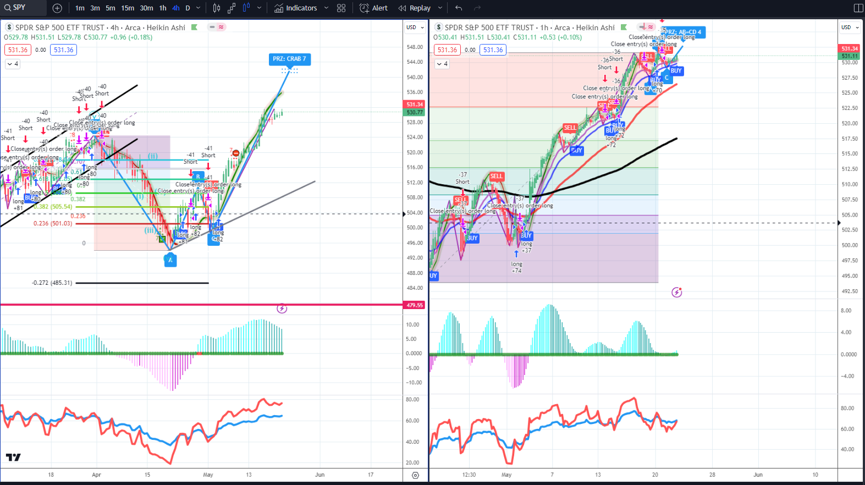Select the 1h timeframe
Viewport: 865px width, 485px height.
pyautogui.click(x=163, y=8)
